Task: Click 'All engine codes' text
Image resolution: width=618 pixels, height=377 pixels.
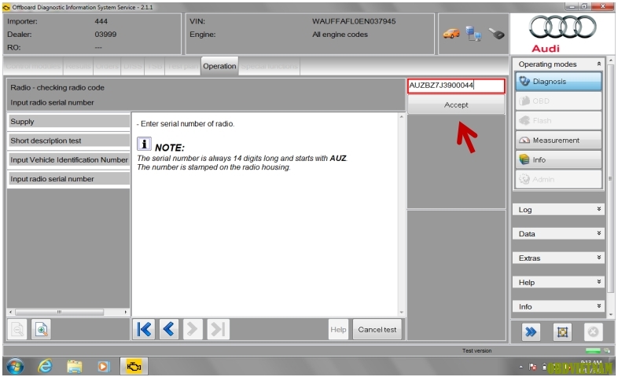Action: pyautogui.click(x=340, y=35)
